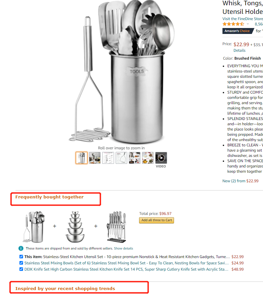The height and width of the screenshot is (294, 263).
Task: Click the blue info icon about sellers
Action: click(21, 249)
